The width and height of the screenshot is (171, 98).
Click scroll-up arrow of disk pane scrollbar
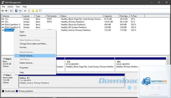[168, 57]
